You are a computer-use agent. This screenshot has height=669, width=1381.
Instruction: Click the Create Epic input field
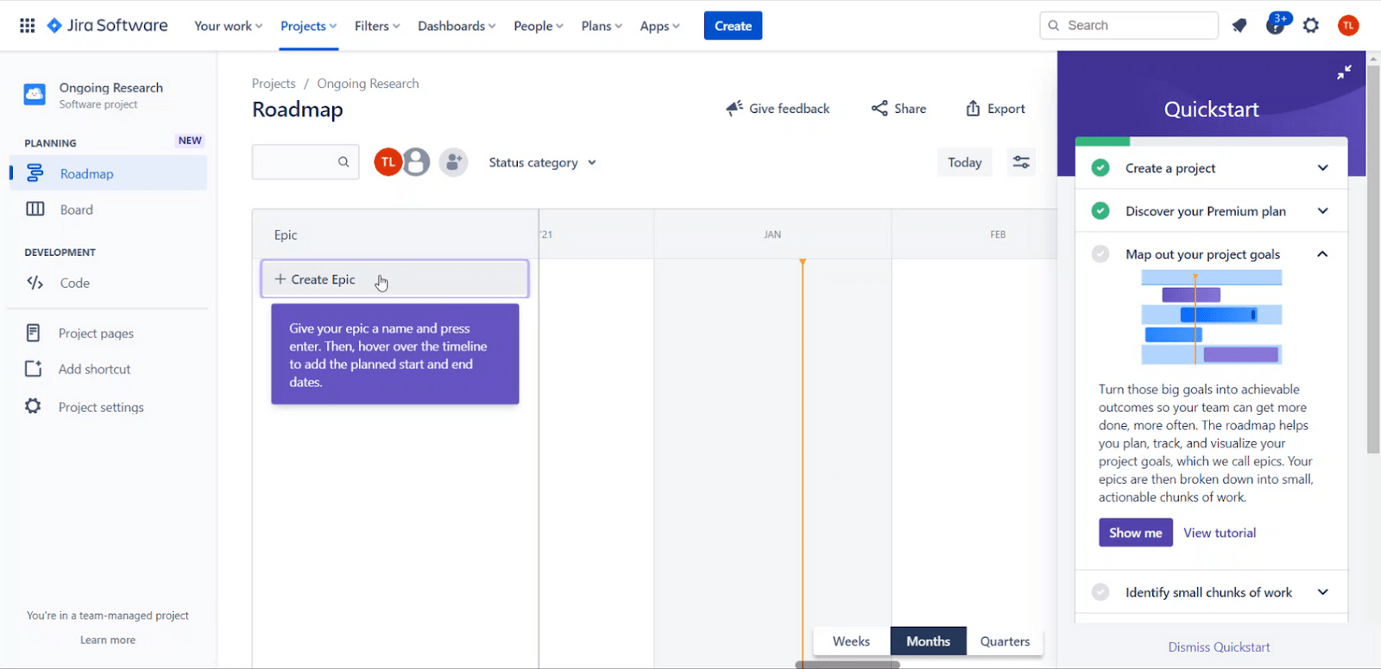click(x=395, y=279)
